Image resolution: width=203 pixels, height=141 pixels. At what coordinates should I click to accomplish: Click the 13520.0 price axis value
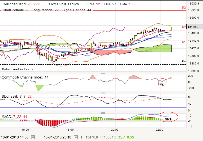tap(193, 10)
